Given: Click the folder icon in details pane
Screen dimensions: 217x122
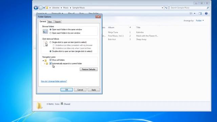Looking at the screenshot, I should pyautogui.click(x=39, y=106).
